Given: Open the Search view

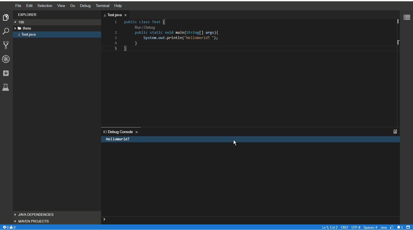Looking at the screenshot, I should click(x=6, y=31).
